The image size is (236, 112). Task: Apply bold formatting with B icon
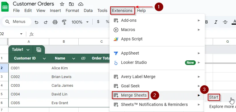pos(207,22)
